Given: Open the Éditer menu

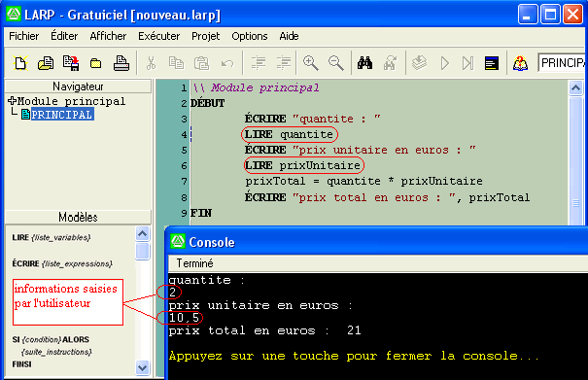Looking at the screenshot, I should pyautogui.click(x=64, y=36).
